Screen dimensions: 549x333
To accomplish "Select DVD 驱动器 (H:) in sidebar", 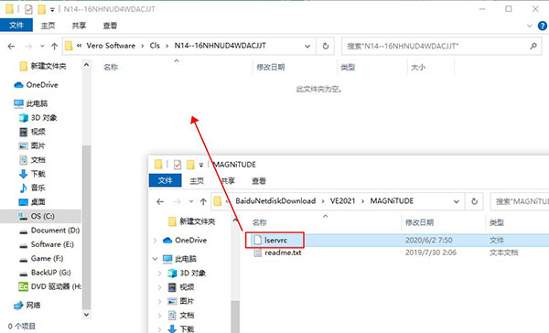I will click(49, 286).
